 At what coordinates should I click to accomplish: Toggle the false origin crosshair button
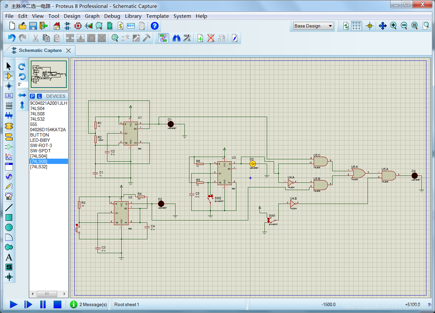click(370, 26)
